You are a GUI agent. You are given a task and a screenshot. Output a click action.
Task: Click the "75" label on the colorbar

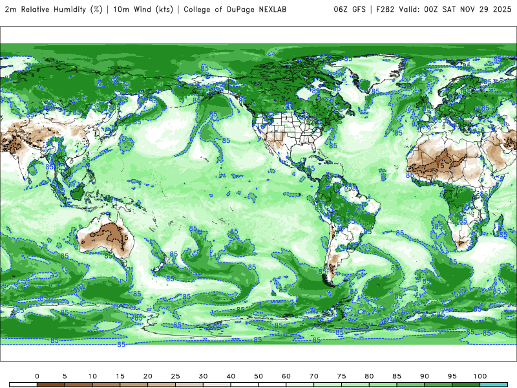[342, 376]
